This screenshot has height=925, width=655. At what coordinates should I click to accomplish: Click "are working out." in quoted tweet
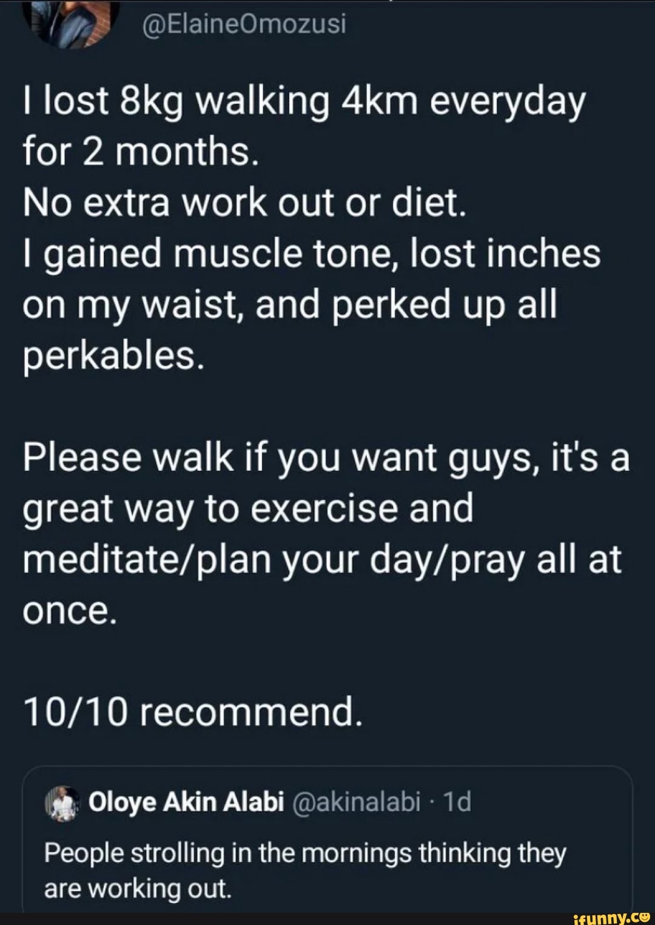point(138,889)
